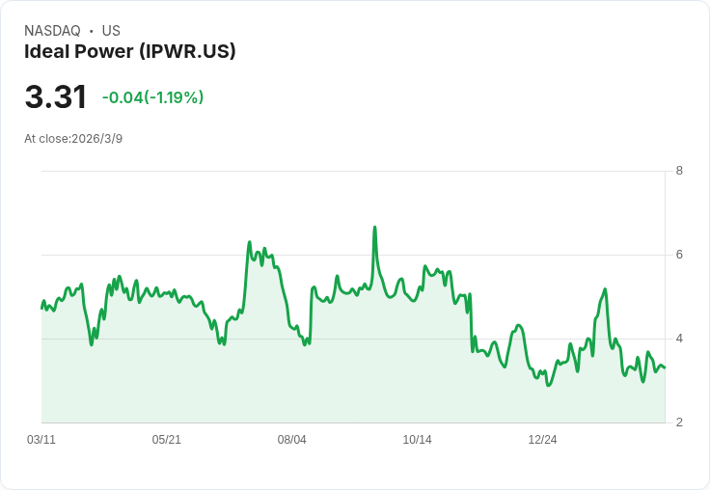Click the Ideal Power (IPWR.US) title

pyautogui.click(x=130, y=52)
